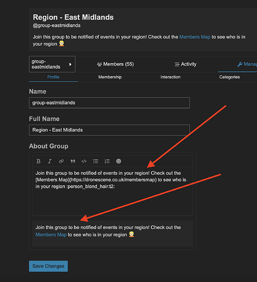
Task: Click the @group-eastmidlands handle text
Action: pos(57,25)
